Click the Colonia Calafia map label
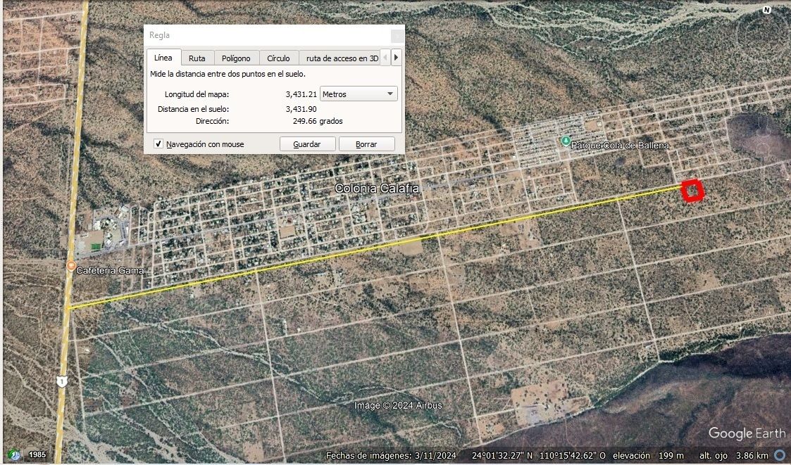 [377, 189]
